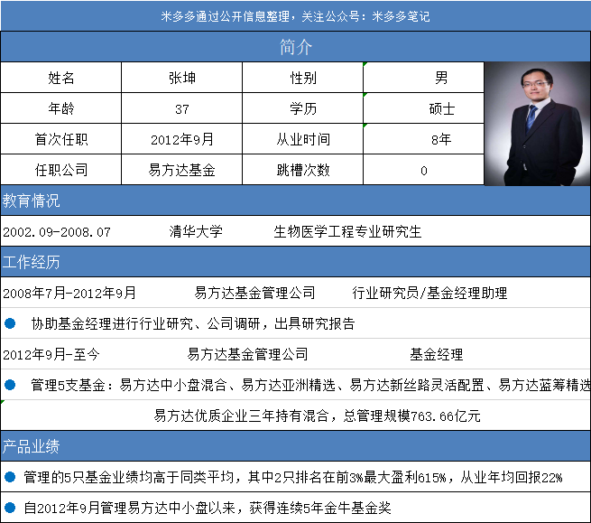The height and width of the screenshot is (523, 591).
Task: Select the '任职公司' label cell
Action: pos(61,170)
